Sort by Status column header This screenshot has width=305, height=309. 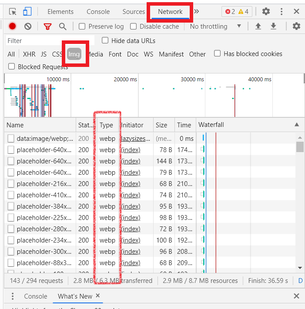click(87, 125)
